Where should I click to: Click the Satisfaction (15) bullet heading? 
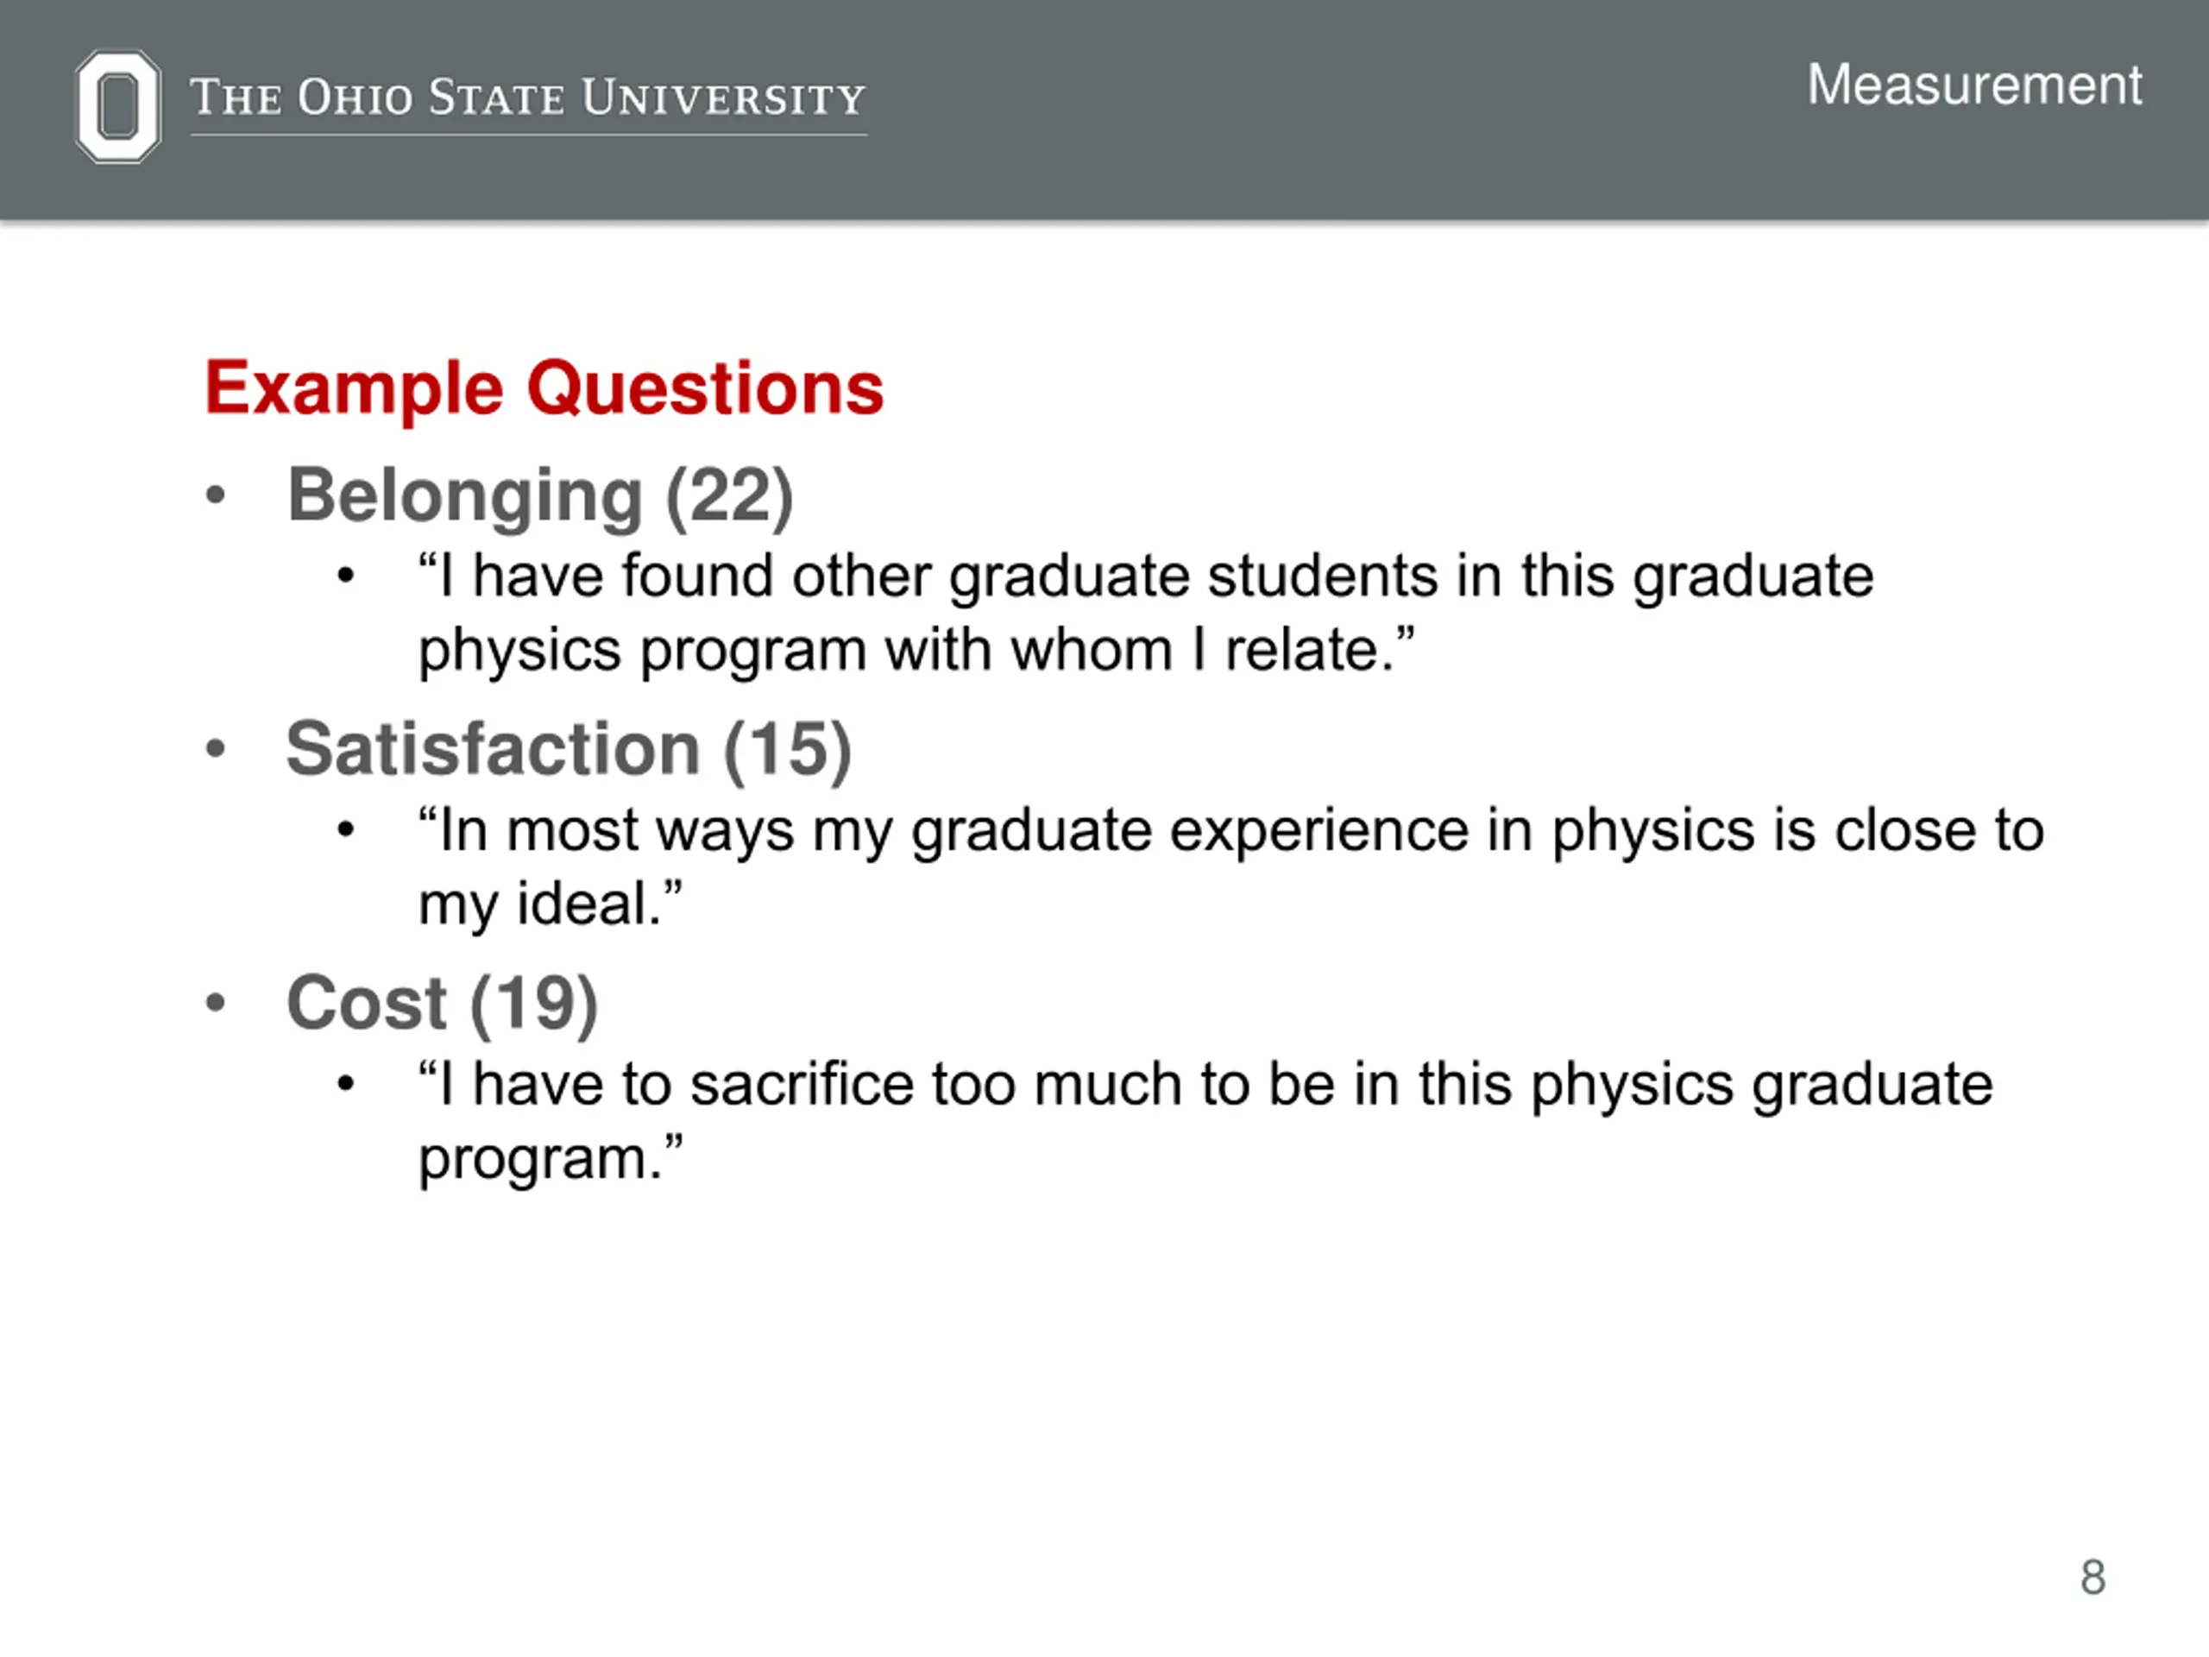[570, 749]
